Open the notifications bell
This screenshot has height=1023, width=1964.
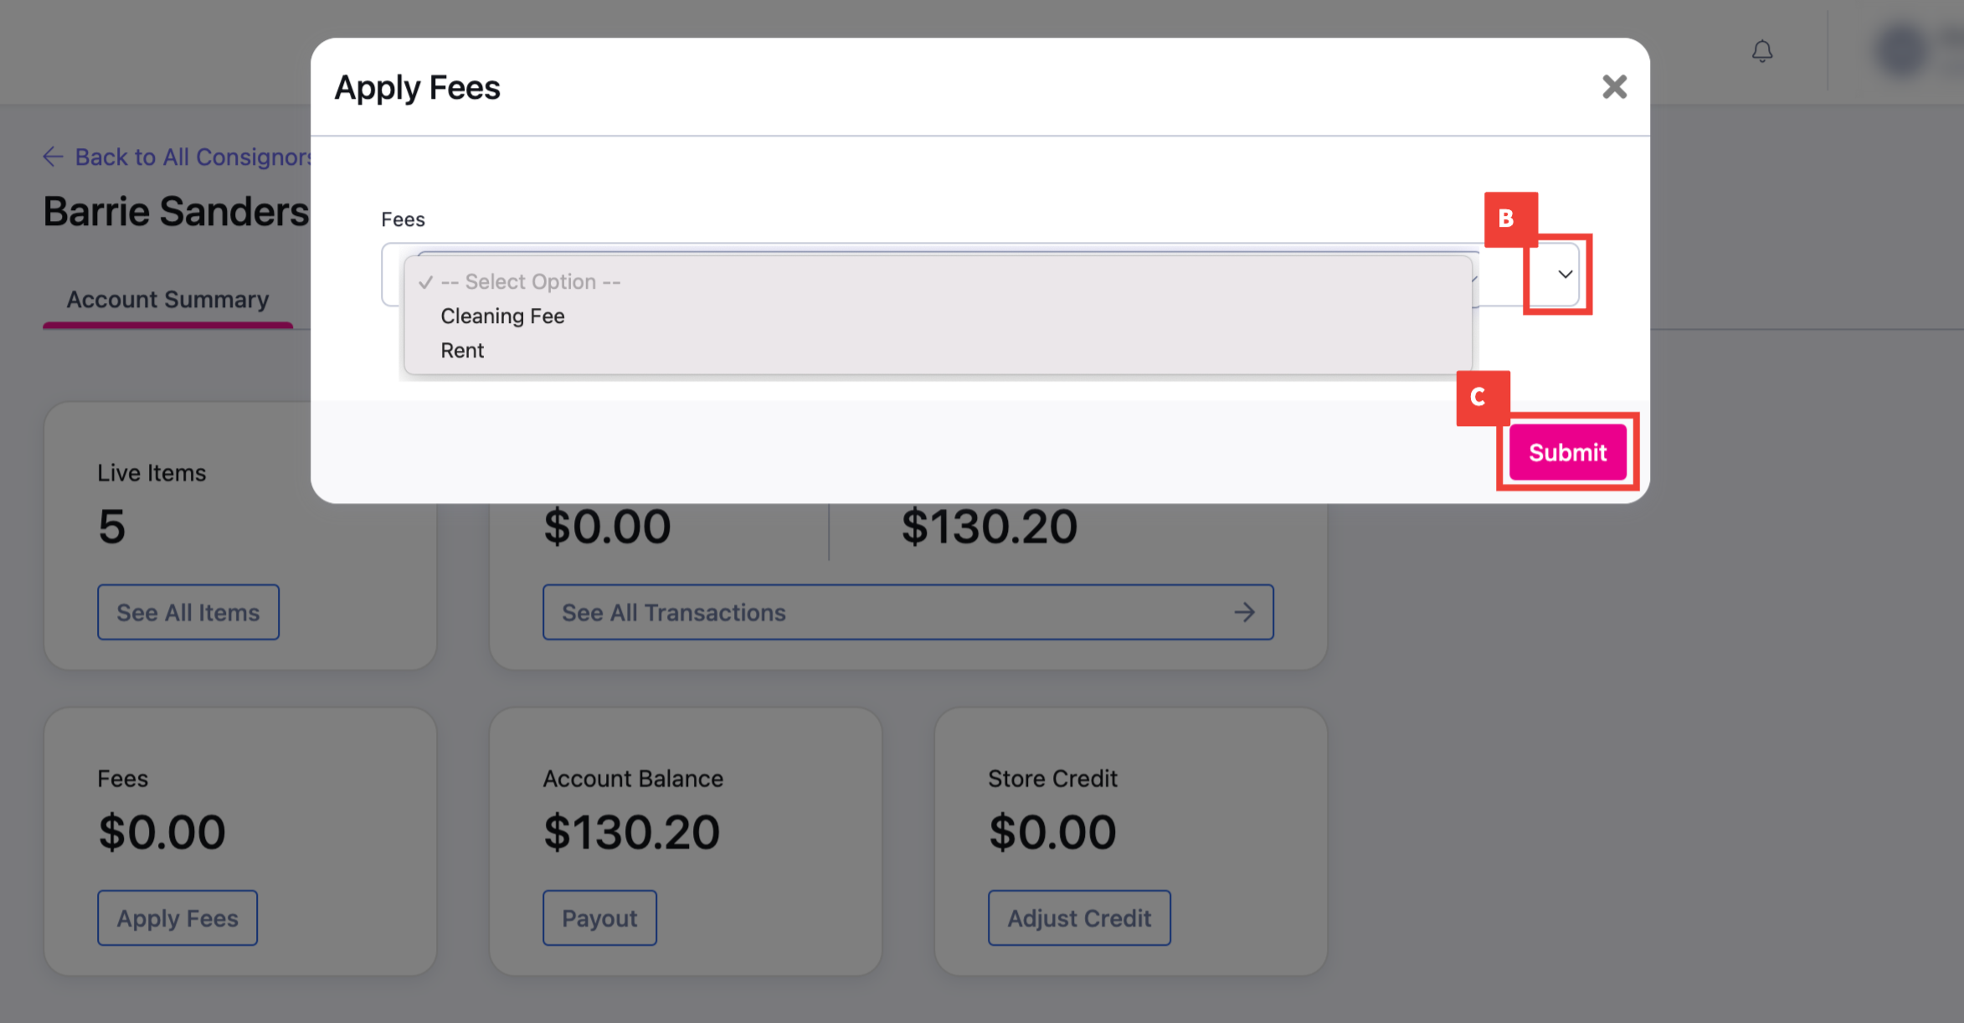(1762, 52)
